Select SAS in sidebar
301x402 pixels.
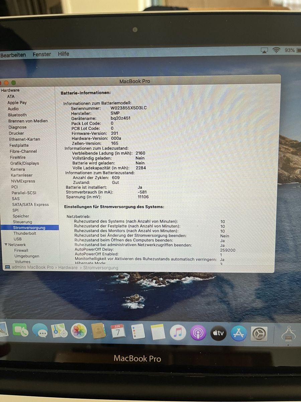point(16,199)
